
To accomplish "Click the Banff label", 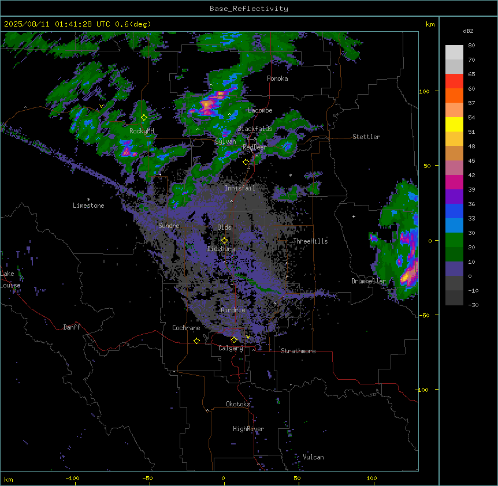I will 72,327.
